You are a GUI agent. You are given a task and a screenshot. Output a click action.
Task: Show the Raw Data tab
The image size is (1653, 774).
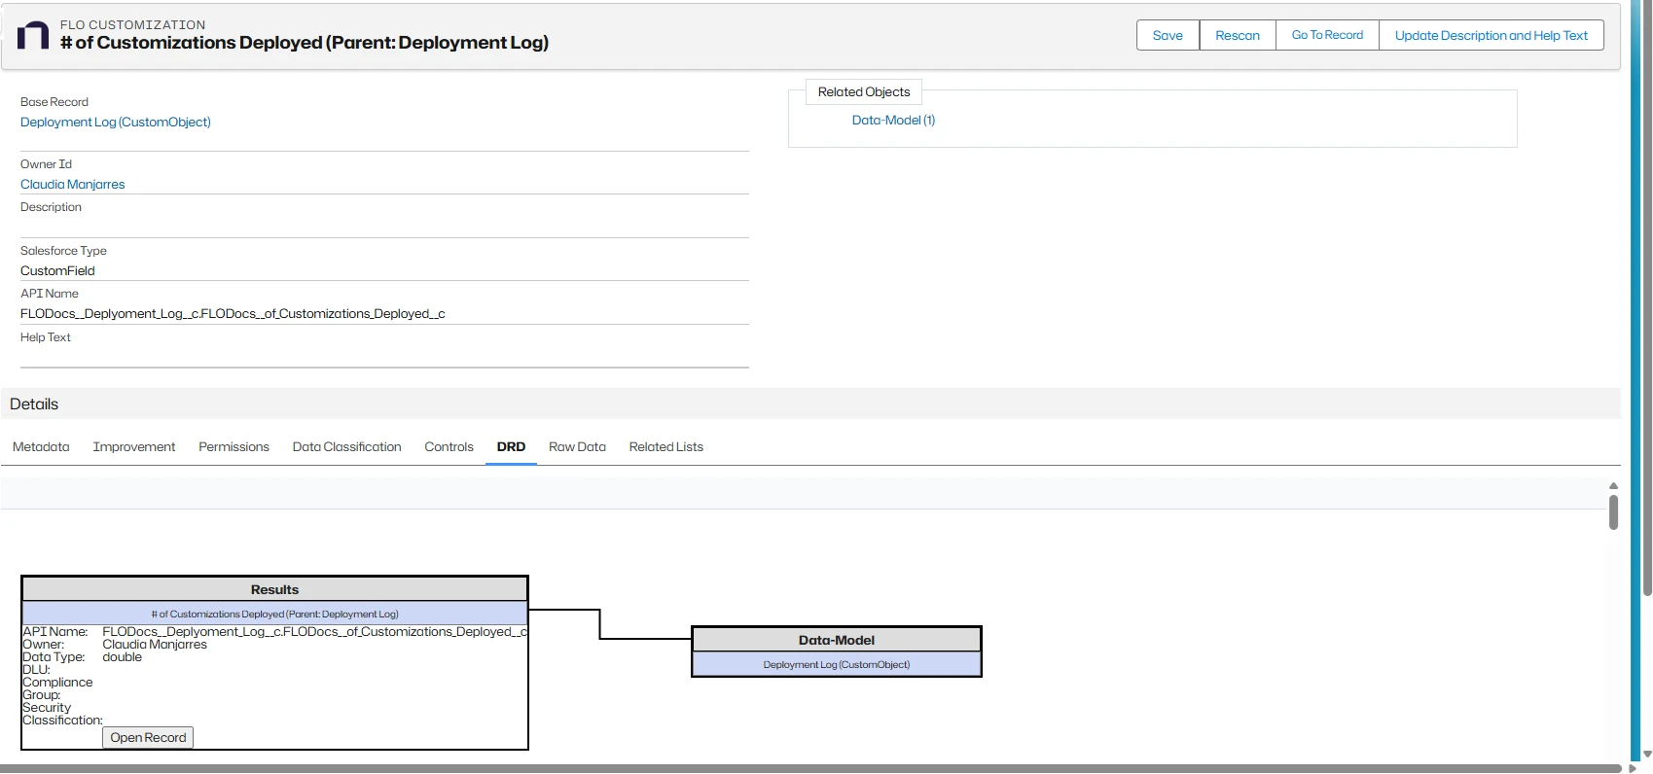pos(577,446)
